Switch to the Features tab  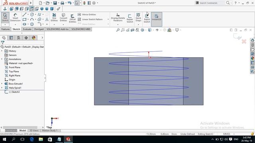coord(6,29)
